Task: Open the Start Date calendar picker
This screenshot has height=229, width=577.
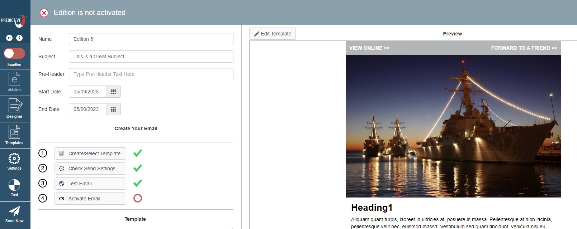Action: 113,92
